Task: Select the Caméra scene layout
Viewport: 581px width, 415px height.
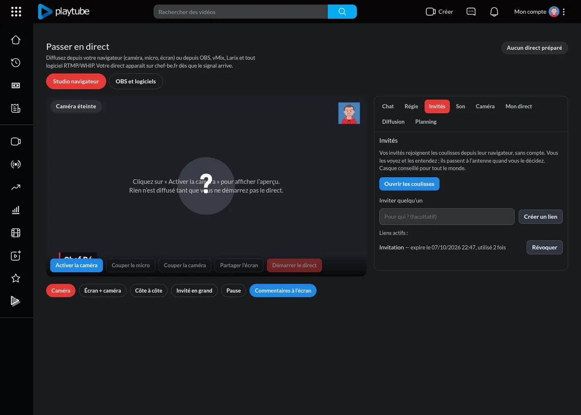Action: [61, 290]
